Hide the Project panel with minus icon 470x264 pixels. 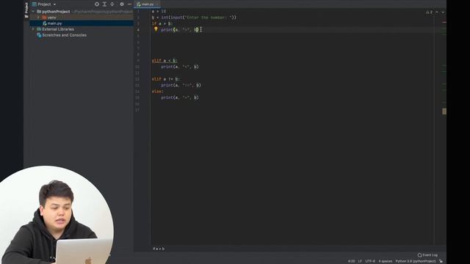click(129, 4)
